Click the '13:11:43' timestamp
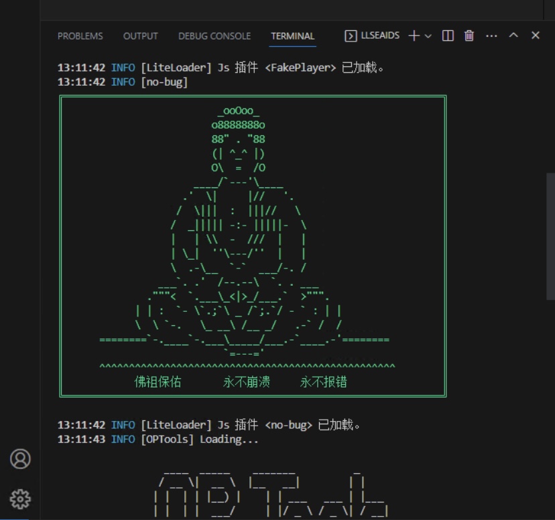 tap(81, 439)
